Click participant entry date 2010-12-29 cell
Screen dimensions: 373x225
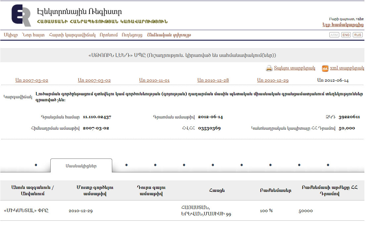click(81, 211)
